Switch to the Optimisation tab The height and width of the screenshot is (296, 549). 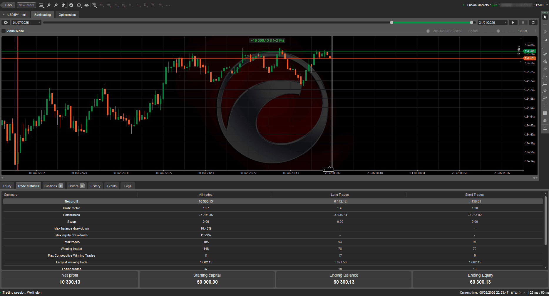(x=67, y=14)
